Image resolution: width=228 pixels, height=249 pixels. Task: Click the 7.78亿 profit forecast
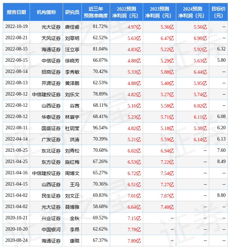[134, 230]
